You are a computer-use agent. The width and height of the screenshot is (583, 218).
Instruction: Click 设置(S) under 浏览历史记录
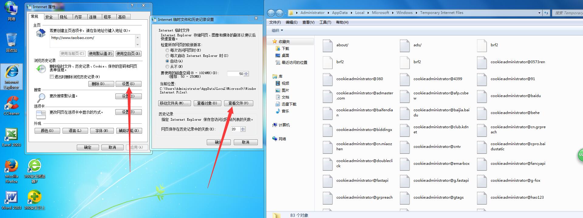click(128, 84)
